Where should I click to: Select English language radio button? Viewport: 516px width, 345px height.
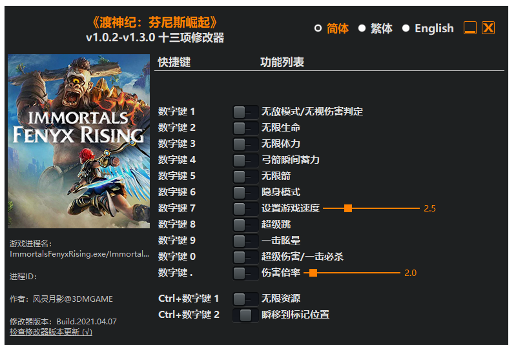pyautogui.click(x=406, y=28)
